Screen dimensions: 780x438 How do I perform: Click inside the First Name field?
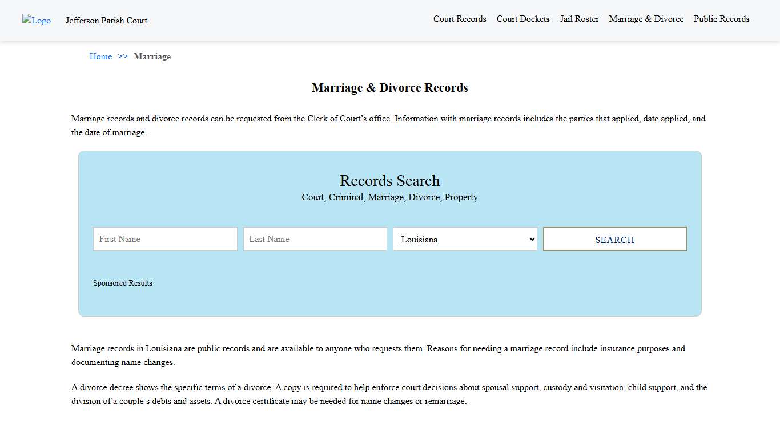tap(165, 239)
